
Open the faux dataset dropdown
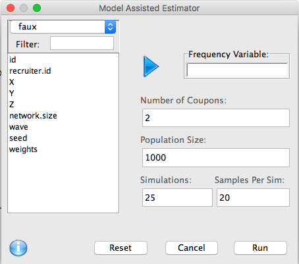point(63,27)
